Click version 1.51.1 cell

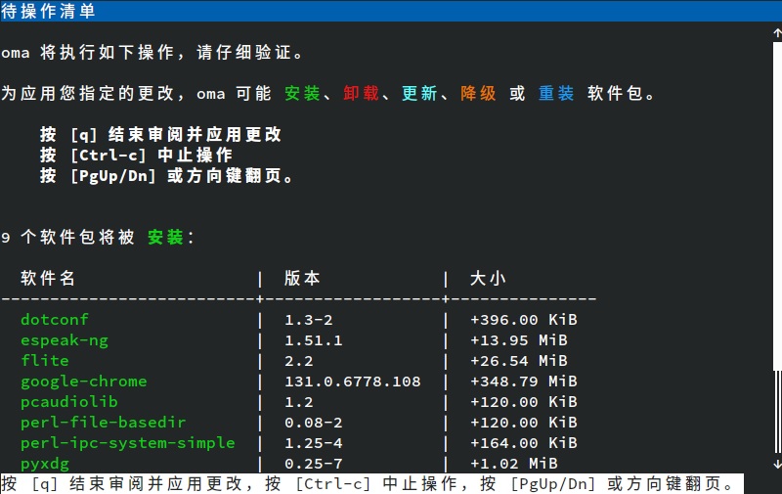point(314,340)
